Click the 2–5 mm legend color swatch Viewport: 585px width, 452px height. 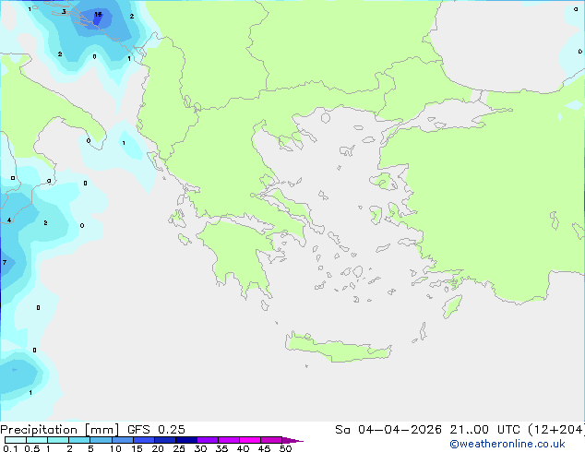[x=79, y=440]
